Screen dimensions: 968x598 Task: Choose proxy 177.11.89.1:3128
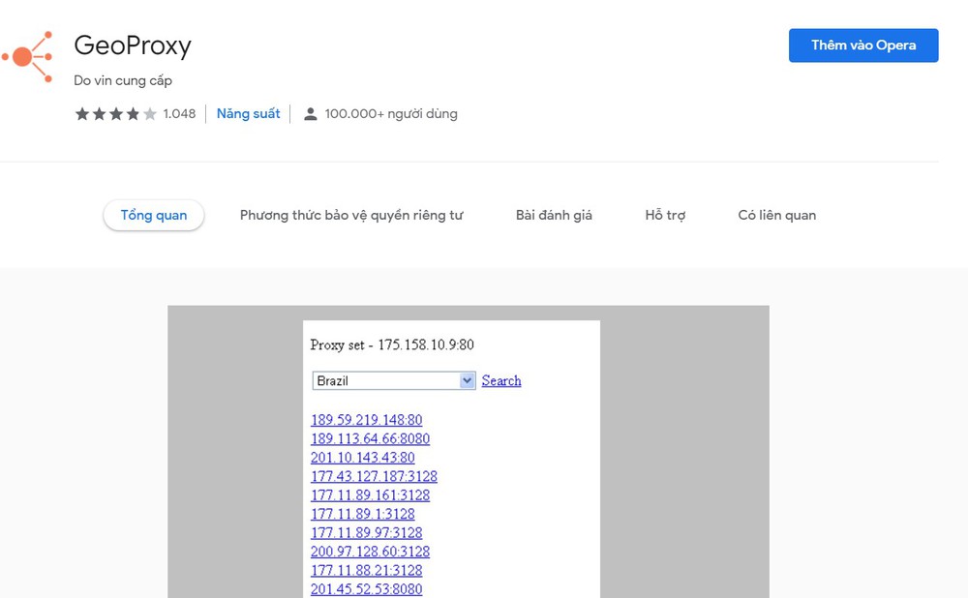click(363, 514)
